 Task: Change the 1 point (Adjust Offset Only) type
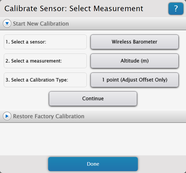pos(135,80)
